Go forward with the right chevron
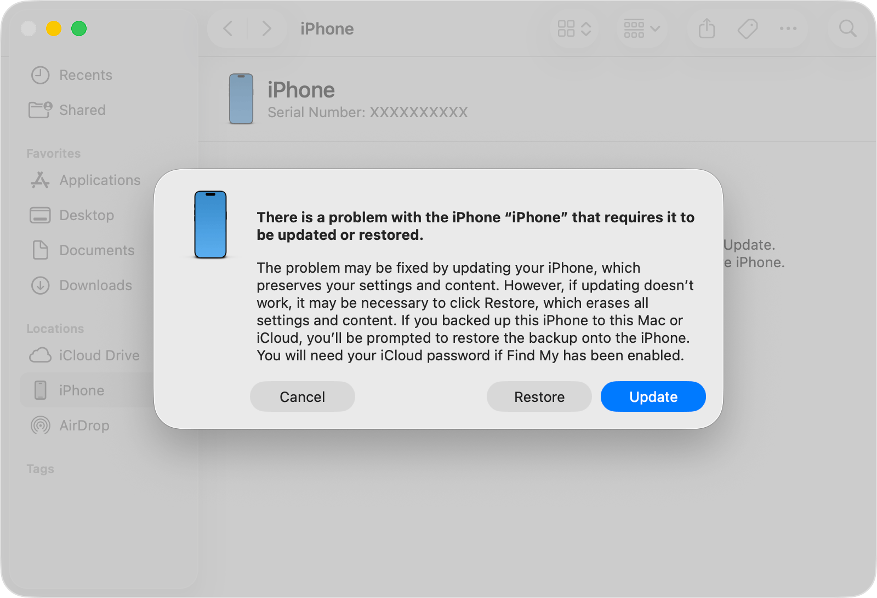The height and width of the screenshot is (598, 877). (x=266, y=28)
